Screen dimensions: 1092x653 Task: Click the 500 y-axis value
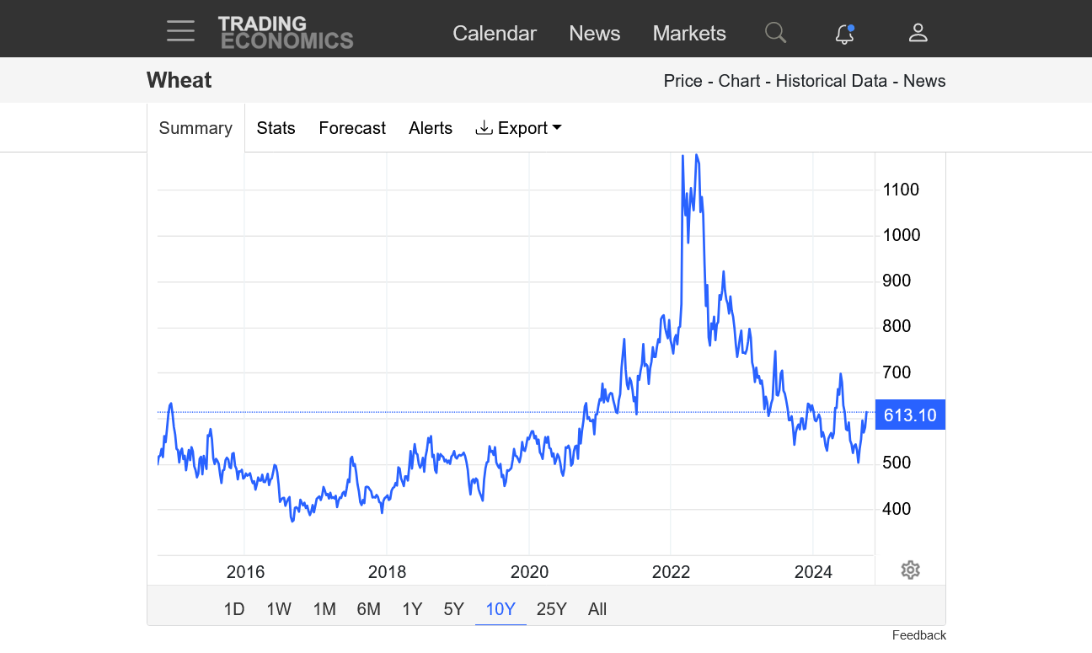[x=897, y=463]
